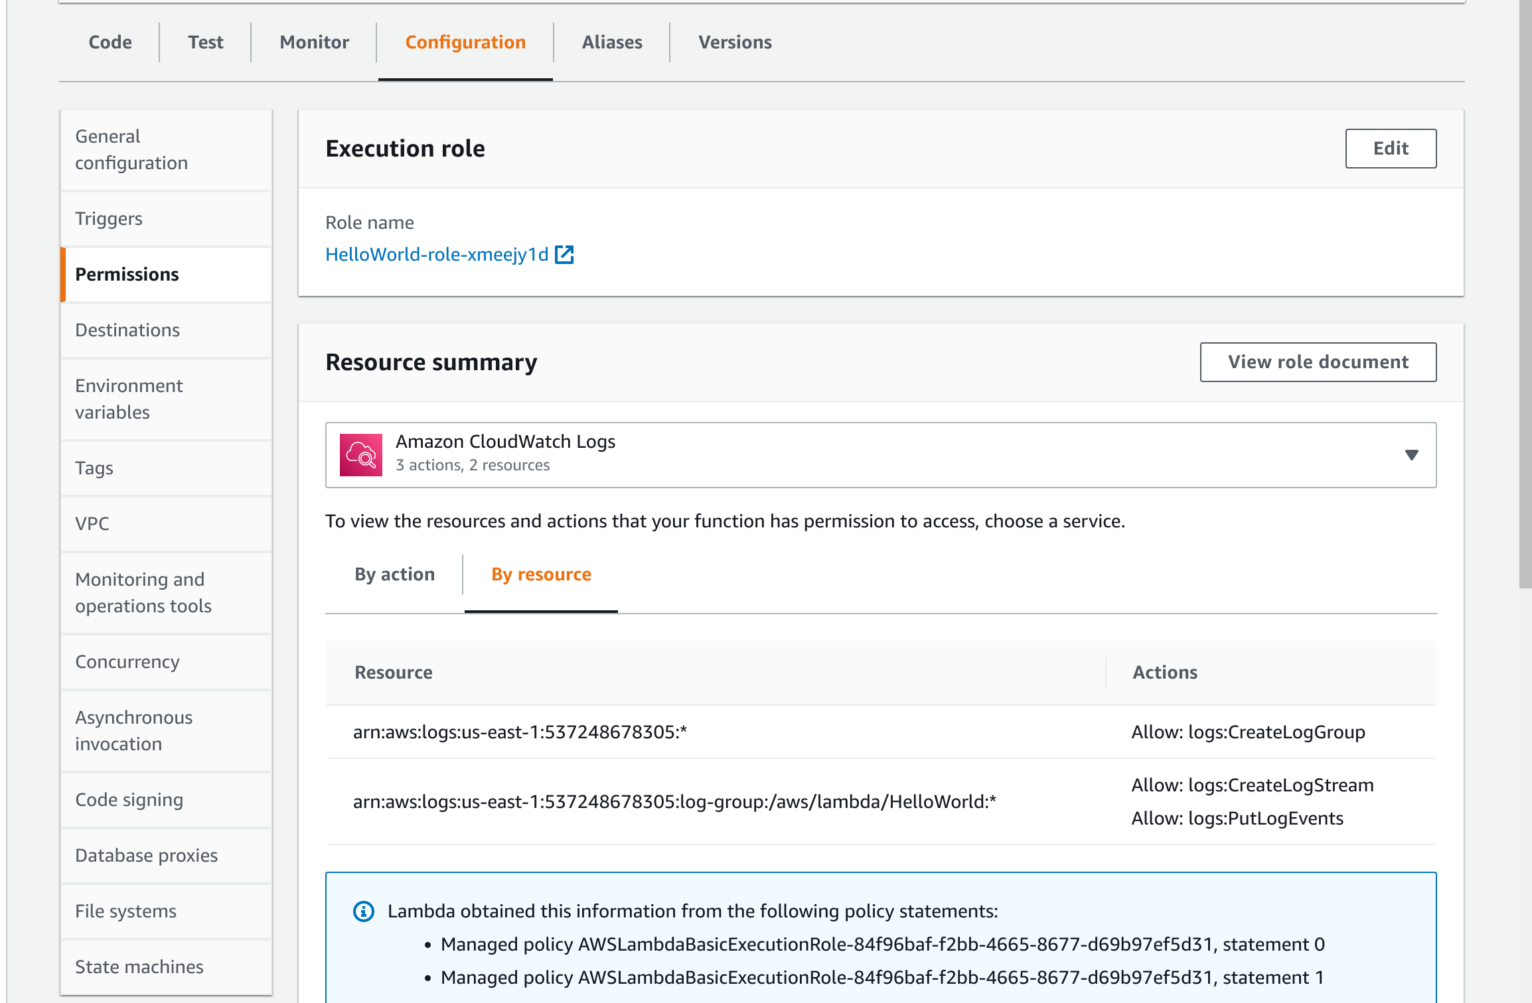Select the By resource tab
The image size is (1532, 1003).
541,574
